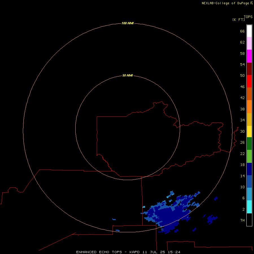Click the legend value 2
This screenshot has width=254, height=254.
pyautogui.click(x=244, y=209)
